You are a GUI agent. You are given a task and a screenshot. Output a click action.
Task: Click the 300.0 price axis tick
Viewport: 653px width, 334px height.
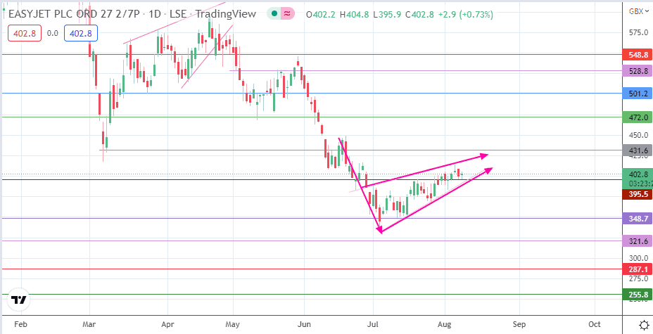[x=638, y=258]
